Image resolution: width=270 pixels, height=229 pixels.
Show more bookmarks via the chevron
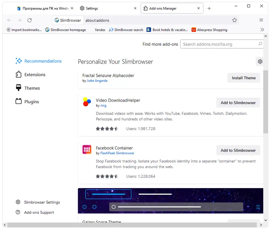[x=262, y=30]
